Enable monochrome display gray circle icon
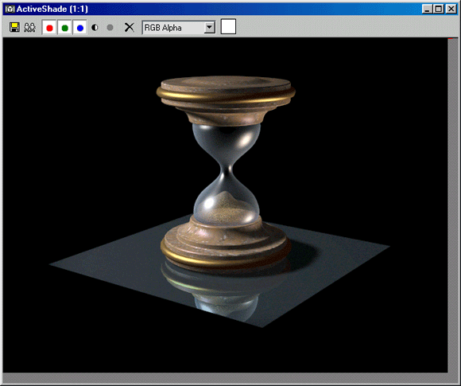Image resolution: width=461 pixels, height=386 pixels. point(110,28)
